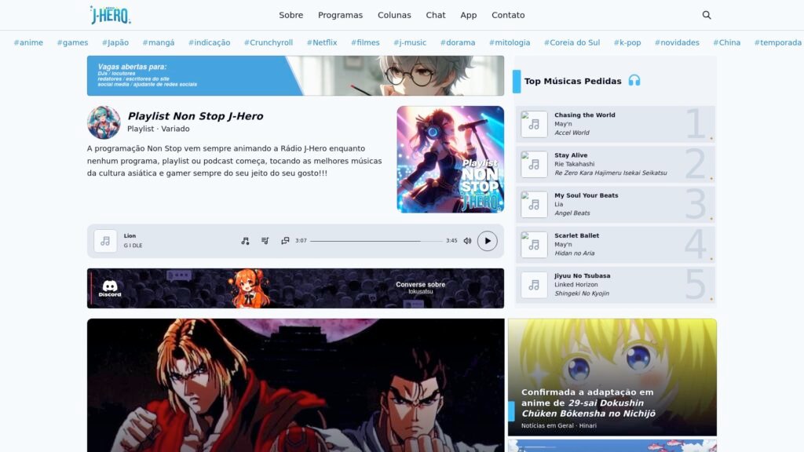Mute the player volume speaker icon
The height and width of the screenshot is (452, 804).
tap(467, 241)
